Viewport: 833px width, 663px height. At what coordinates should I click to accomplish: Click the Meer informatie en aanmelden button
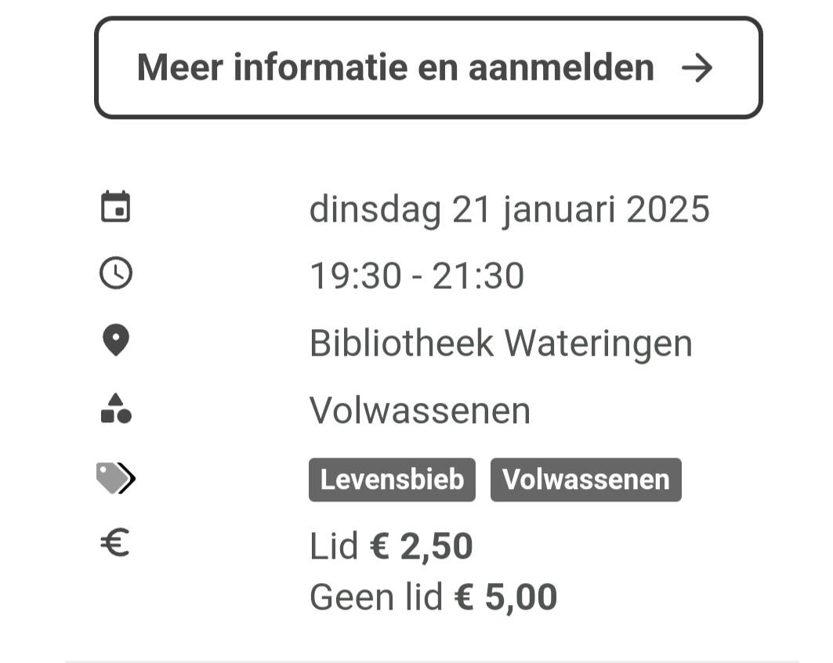(428, 67)
